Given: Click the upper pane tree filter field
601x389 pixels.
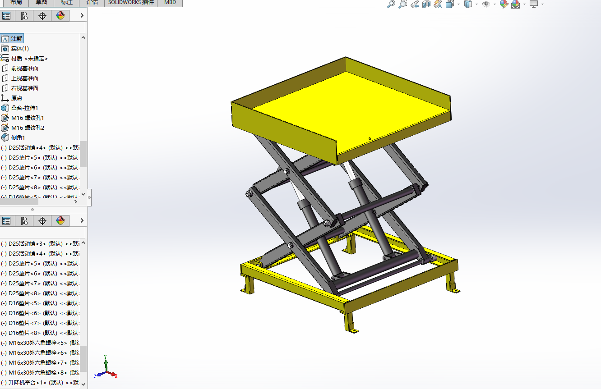Looking at the screenshot, I should [x=42, y=27].
